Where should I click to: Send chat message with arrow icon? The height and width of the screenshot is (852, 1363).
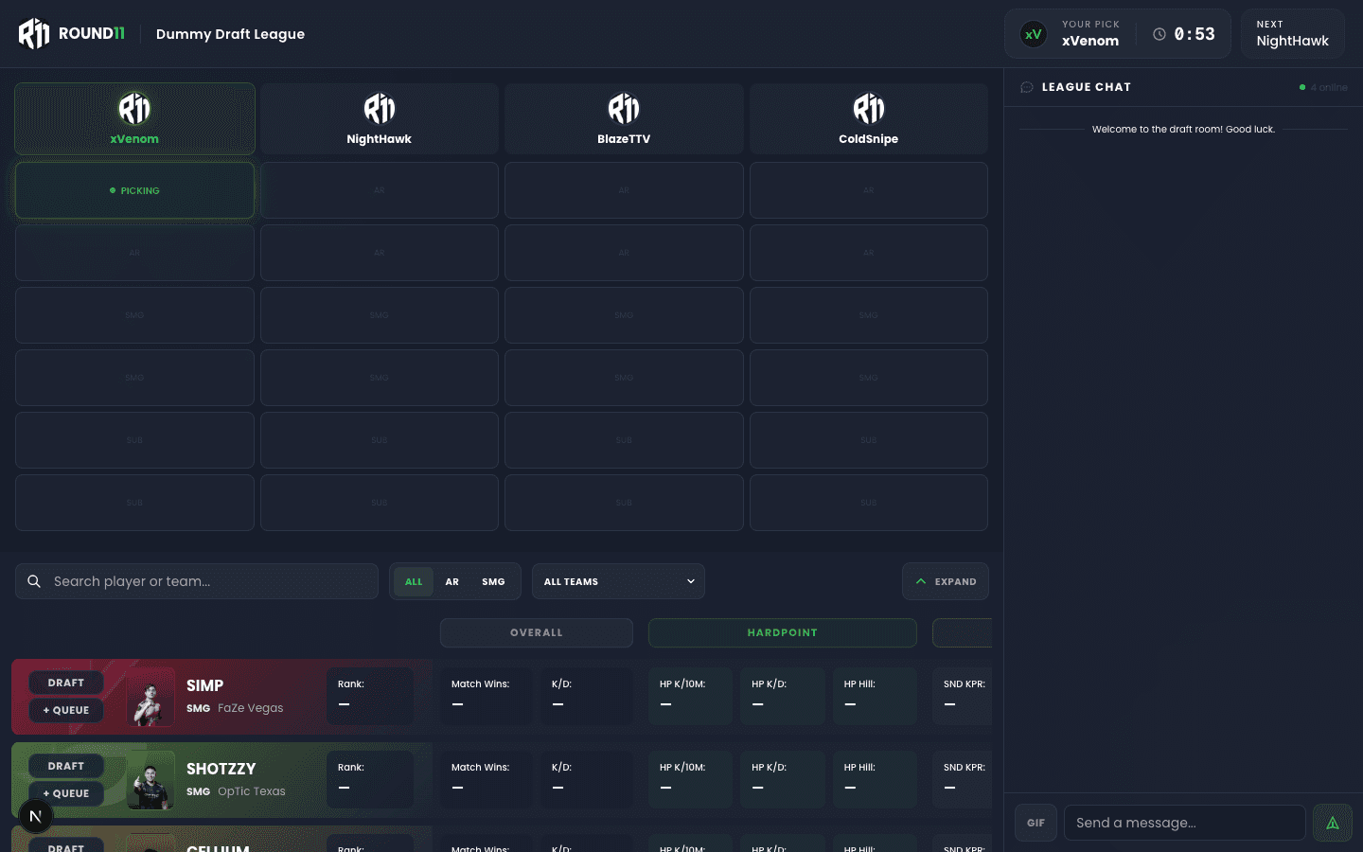point(1332,823)
